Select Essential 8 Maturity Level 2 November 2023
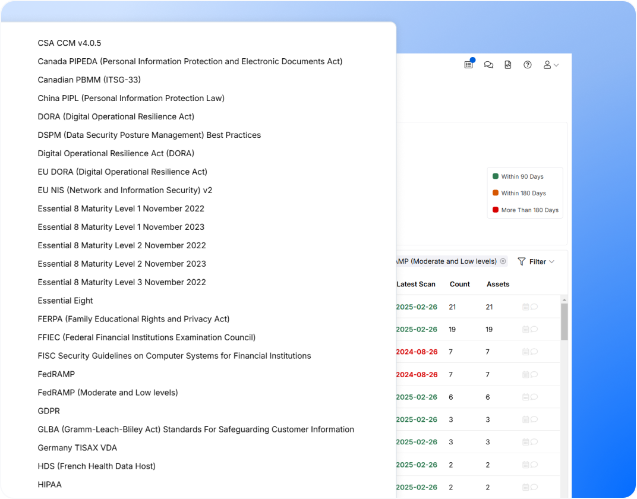This screenshot has height=499, width=637. click(121, 264)
